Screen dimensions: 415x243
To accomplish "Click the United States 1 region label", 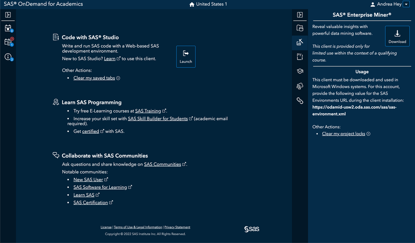I will 211,4.
